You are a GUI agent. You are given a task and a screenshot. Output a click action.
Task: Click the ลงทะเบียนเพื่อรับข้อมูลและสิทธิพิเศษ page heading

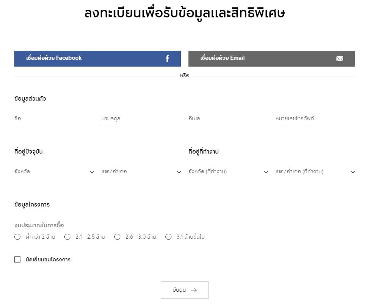tap(184, 13)
